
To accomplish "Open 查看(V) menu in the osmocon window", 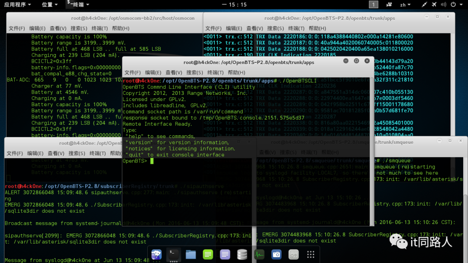I will [x=58, y=28].
